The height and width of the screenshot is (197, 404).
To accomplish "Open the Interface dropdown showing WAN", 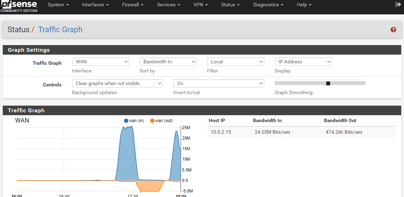I will pos(100,62).
